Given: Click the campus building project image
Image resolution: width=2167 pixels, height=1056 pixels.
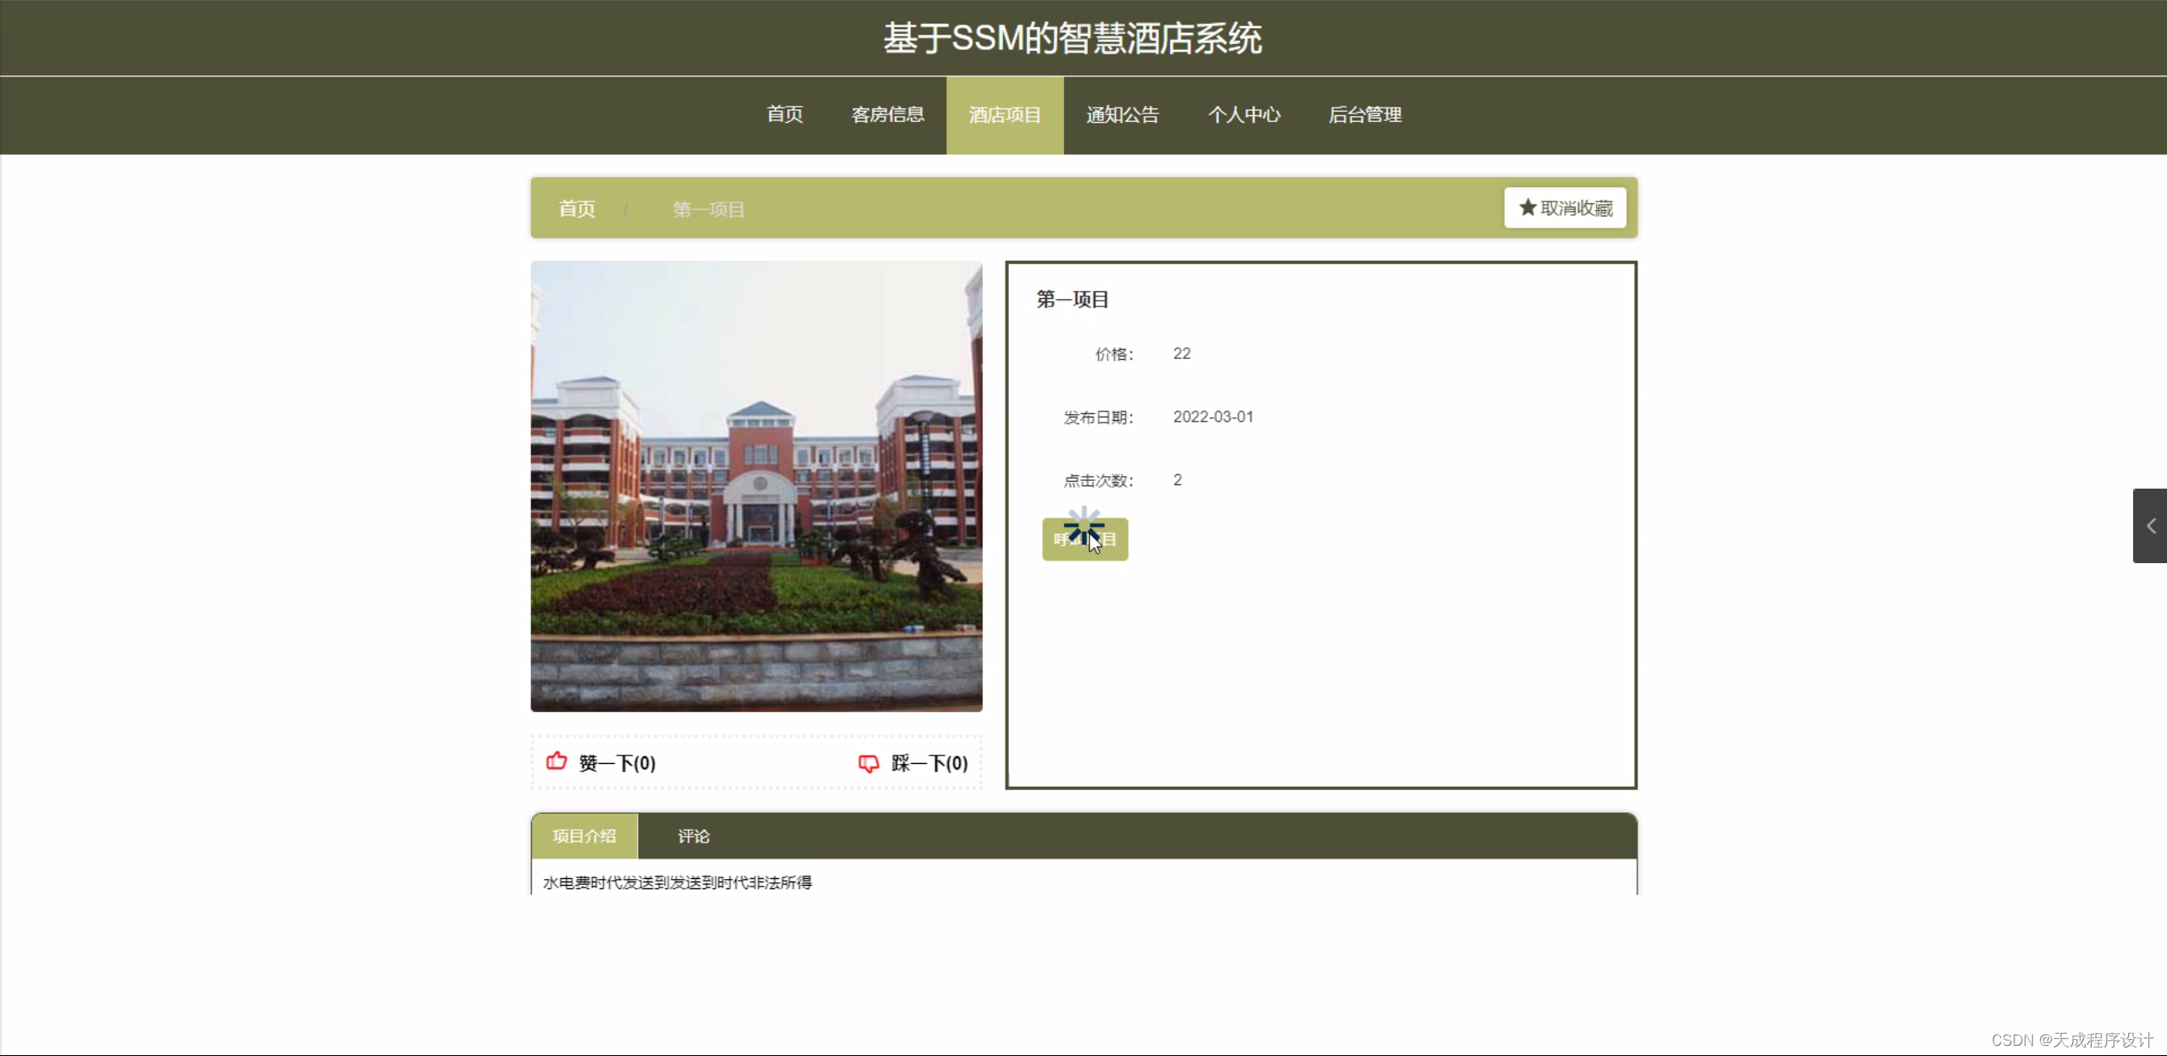Looking at the screenshot, I should tap(757, 486).
